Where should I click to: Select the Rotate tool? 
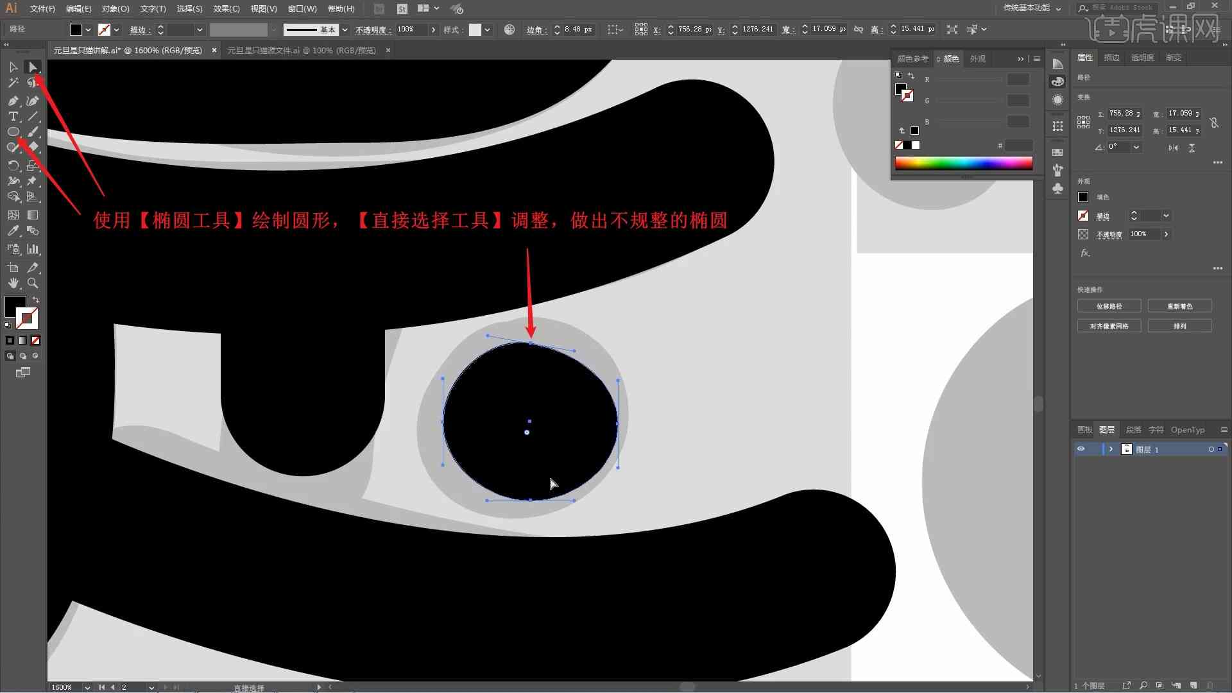(13, 165)
